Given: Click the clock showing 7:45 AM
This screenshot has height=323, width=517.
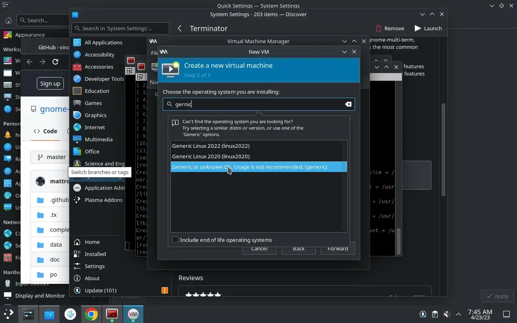Looking at the screenshot, I should pos(480,314).
